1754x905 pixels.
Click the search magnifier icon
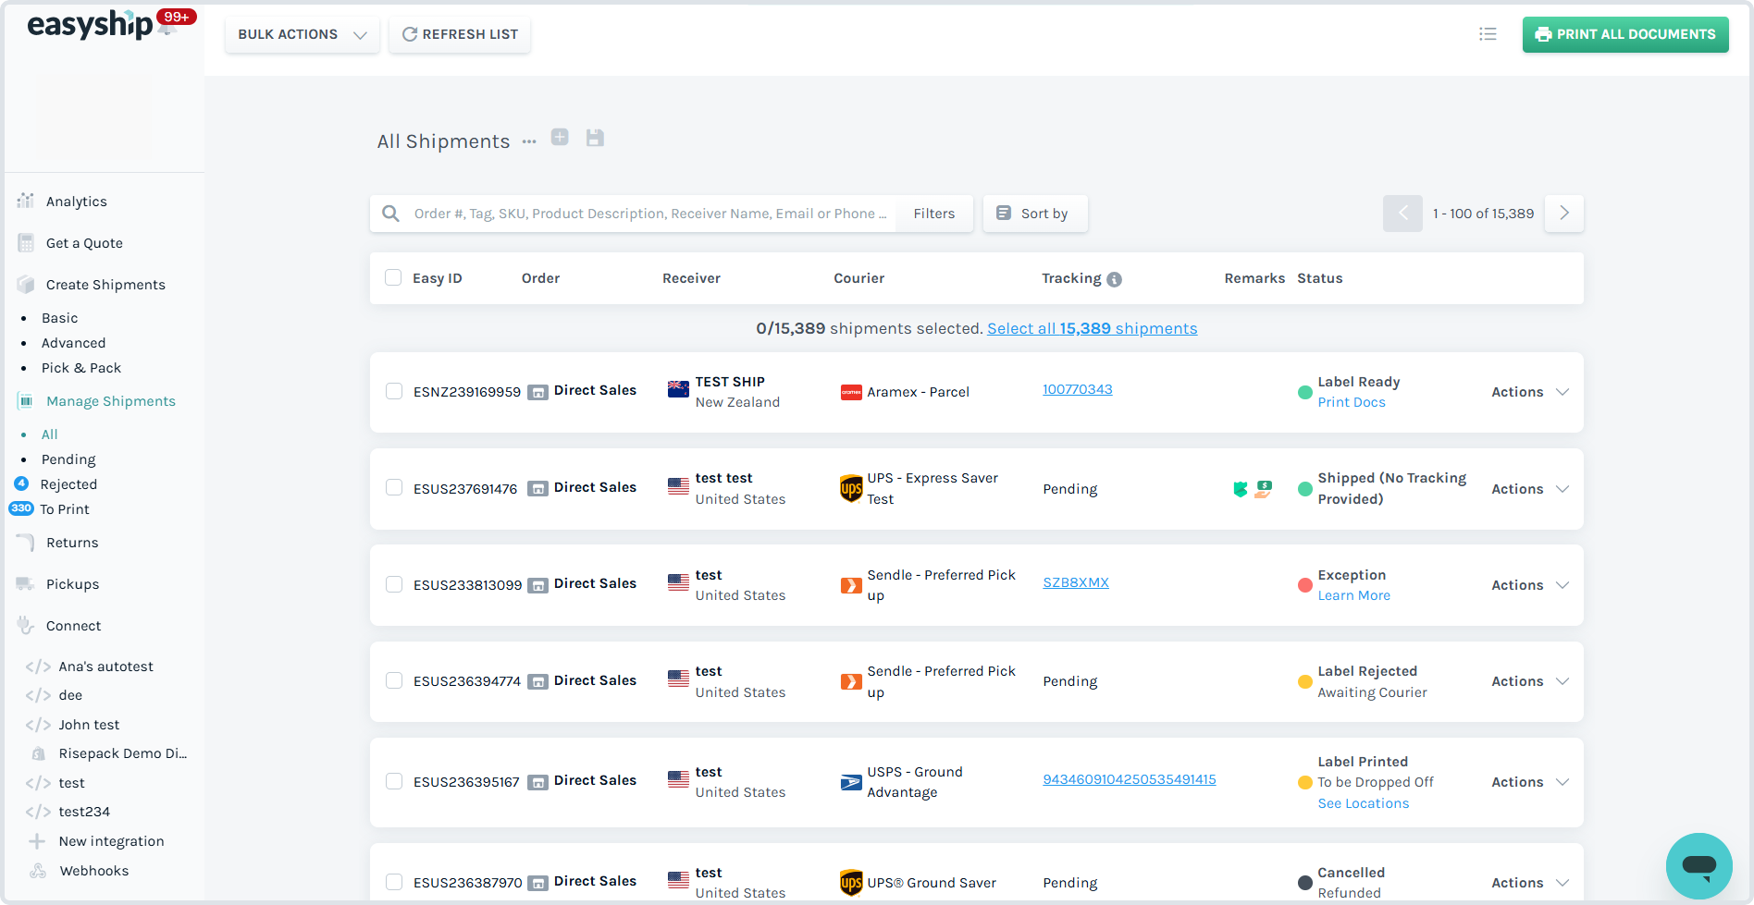pos(391,214)
